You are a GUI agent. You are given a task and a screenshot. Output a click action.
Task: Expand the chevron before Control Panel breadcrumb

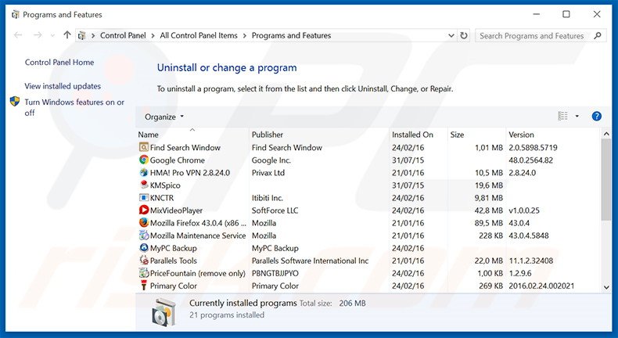93,35
